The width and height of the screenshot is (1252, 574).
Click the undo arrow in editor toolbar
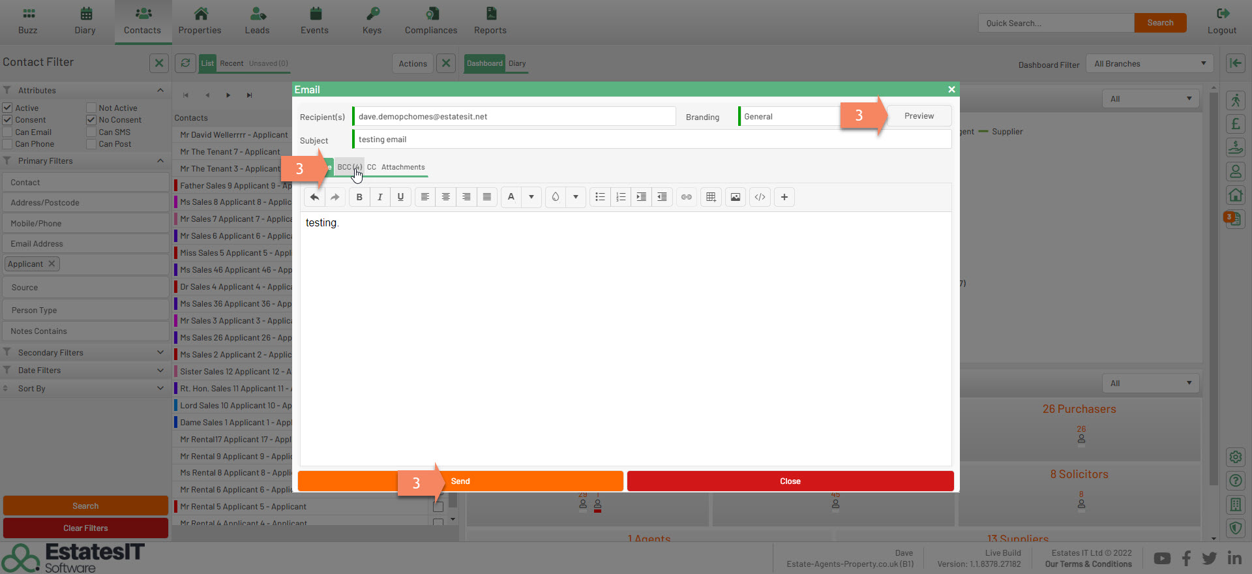(x=314, y=197)
